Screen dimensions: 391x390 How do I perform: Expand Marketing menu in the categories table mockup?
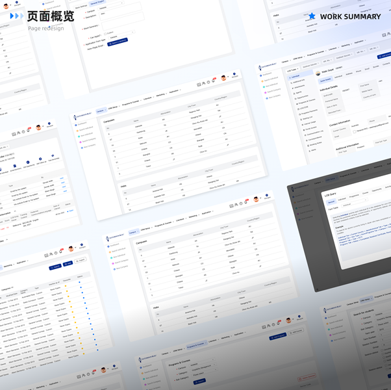(8, 266)
